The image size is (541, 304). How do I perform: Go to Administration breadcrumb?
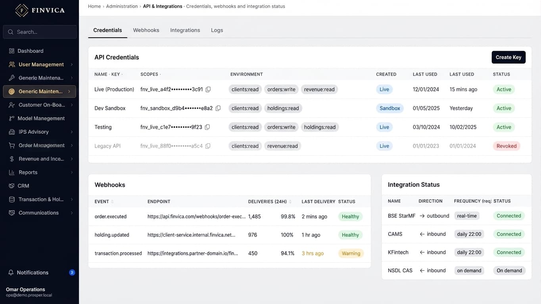(122, 6)
